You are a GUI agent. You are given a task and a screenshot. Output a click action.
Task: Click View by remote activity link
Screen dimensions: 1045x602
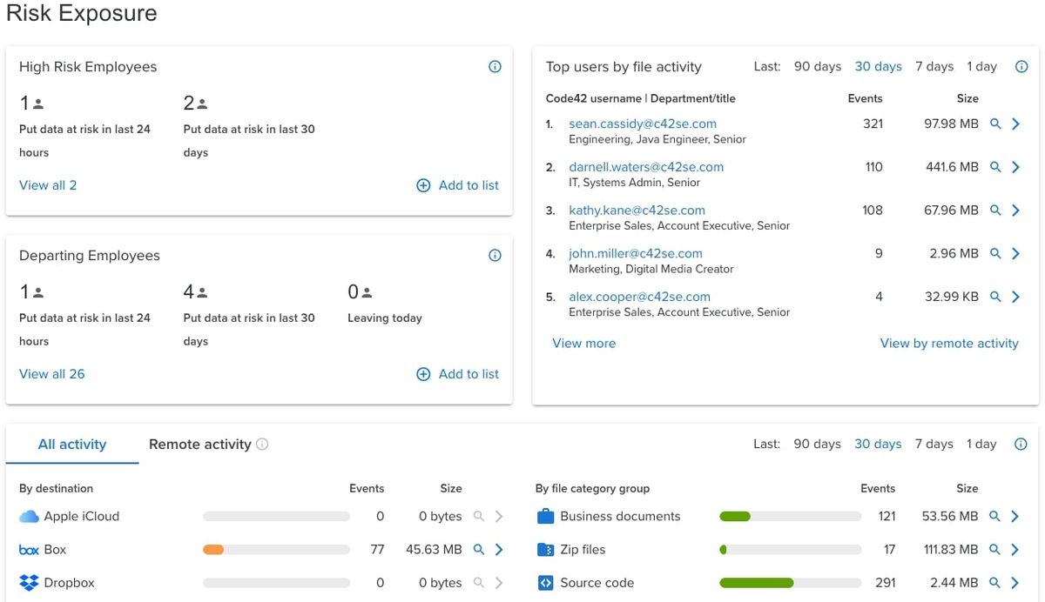(948, 344)
